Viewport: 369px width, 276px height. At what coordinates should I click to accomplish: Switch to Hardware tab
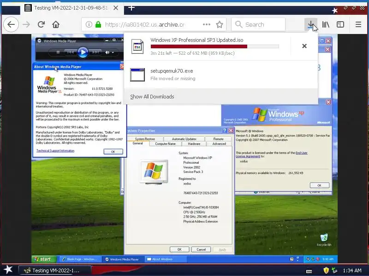click(194, 144)
